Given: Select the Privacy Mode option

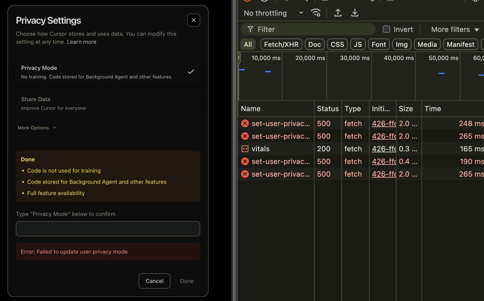Looking at the screenshot, I should (108, 72).
